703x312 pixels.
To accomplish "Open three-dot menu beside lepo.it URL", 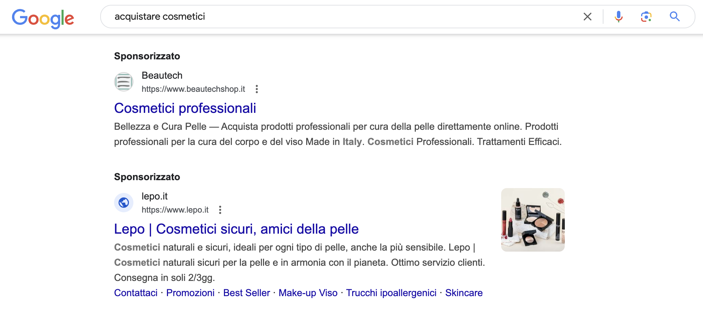I will pyautogui.click(x=220, y=210).
